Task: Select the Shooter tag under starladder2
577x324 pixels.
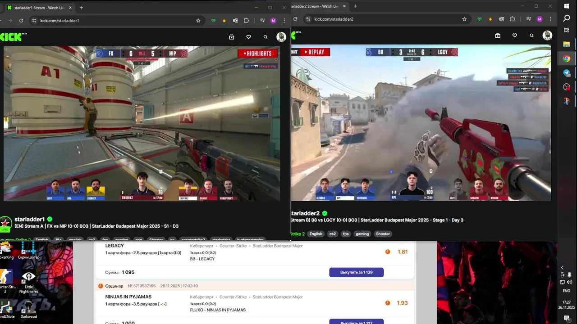Action: tap(383, 234)
